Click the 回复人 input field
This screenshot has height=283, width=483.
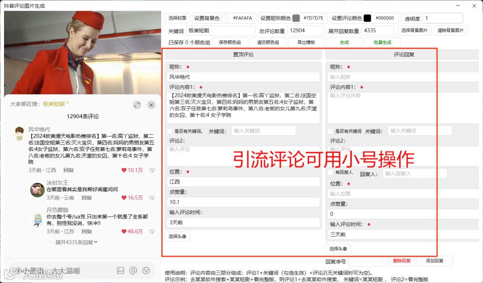[415, 174]
